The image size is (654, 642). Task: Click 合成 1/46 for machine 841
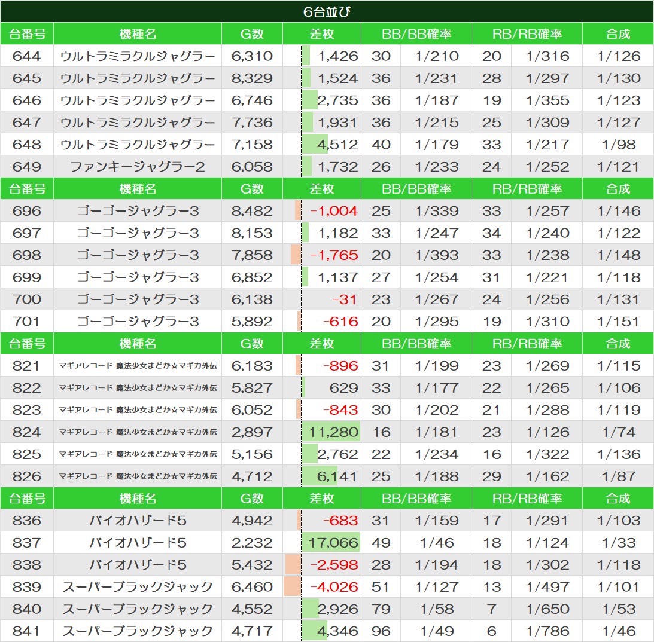(x=618, y=631)
